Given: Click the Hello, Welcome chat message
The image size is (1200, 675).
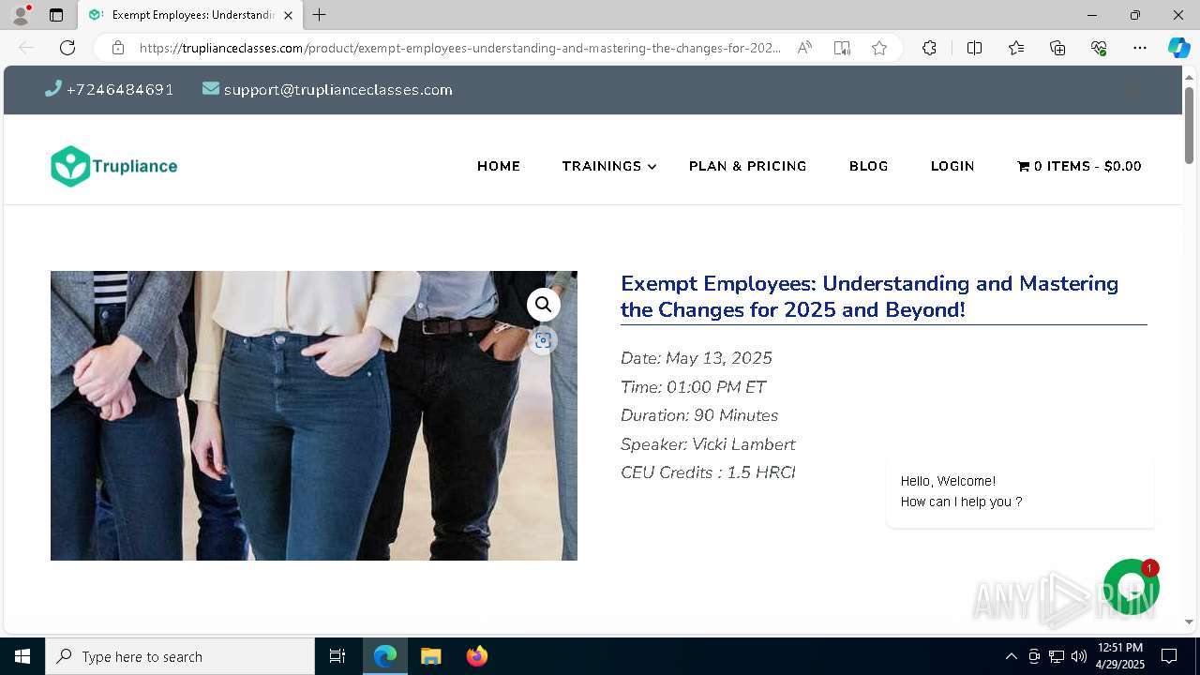Looking at the screenshot, I should point(1020,491).
